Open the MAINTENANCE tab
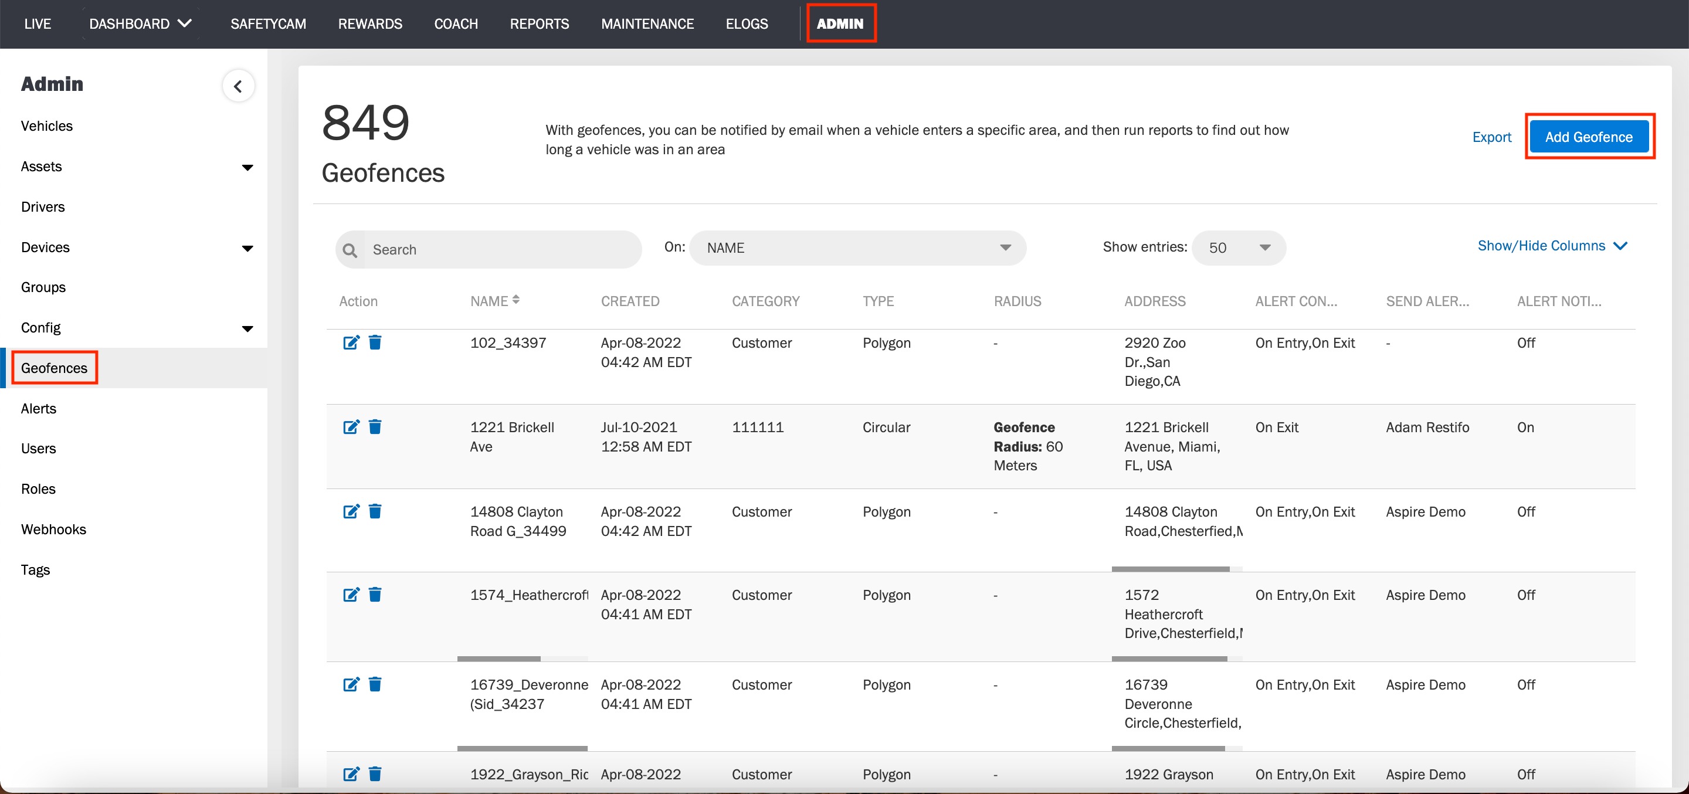 (647, 23)
